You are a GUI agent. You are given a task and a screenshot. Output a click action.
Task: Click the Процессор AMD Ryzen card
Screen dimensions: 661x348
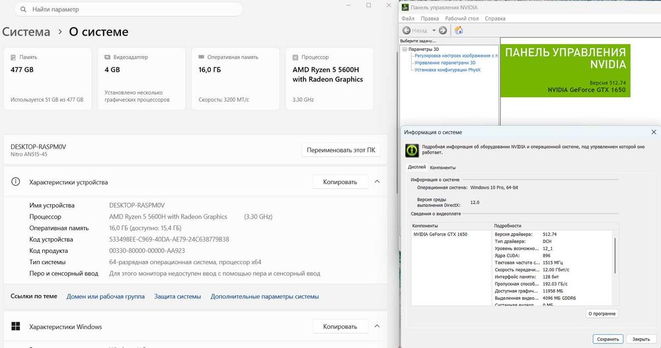[x=330, y=79]
